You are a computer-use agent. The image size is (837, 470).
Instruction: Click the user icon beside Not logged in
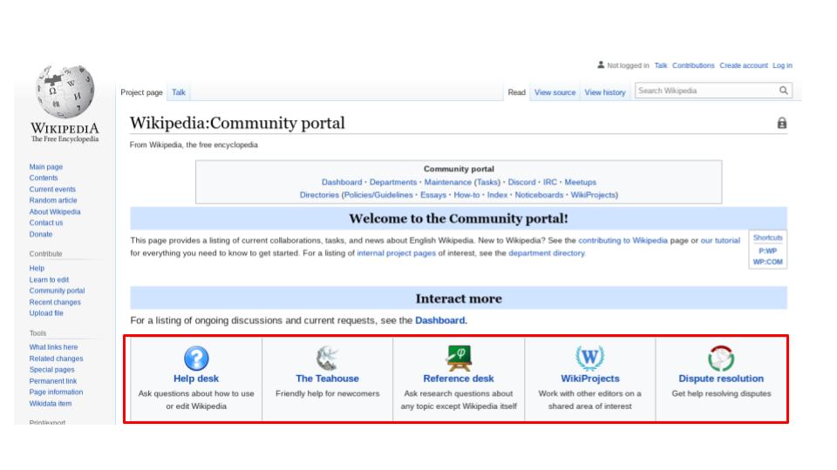pos(601,65)
